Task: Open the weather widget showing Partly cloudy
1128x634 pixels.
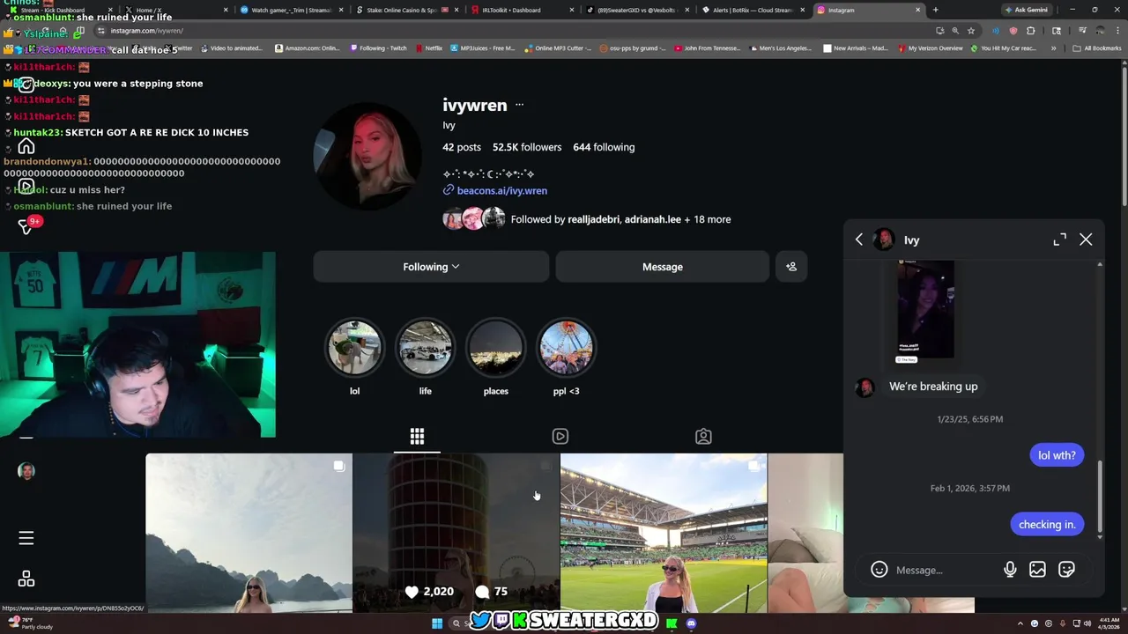Action: point(31,623)
